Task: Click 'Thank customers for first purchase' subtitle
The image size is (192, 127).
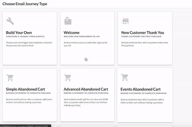Action: coord(141,37)
